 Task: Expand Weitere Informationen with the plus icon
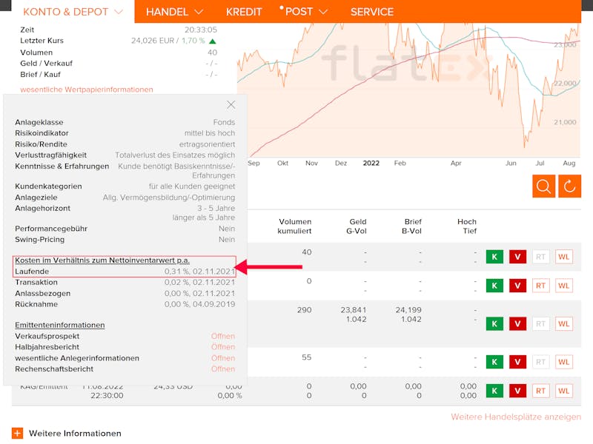click(17, 433)
